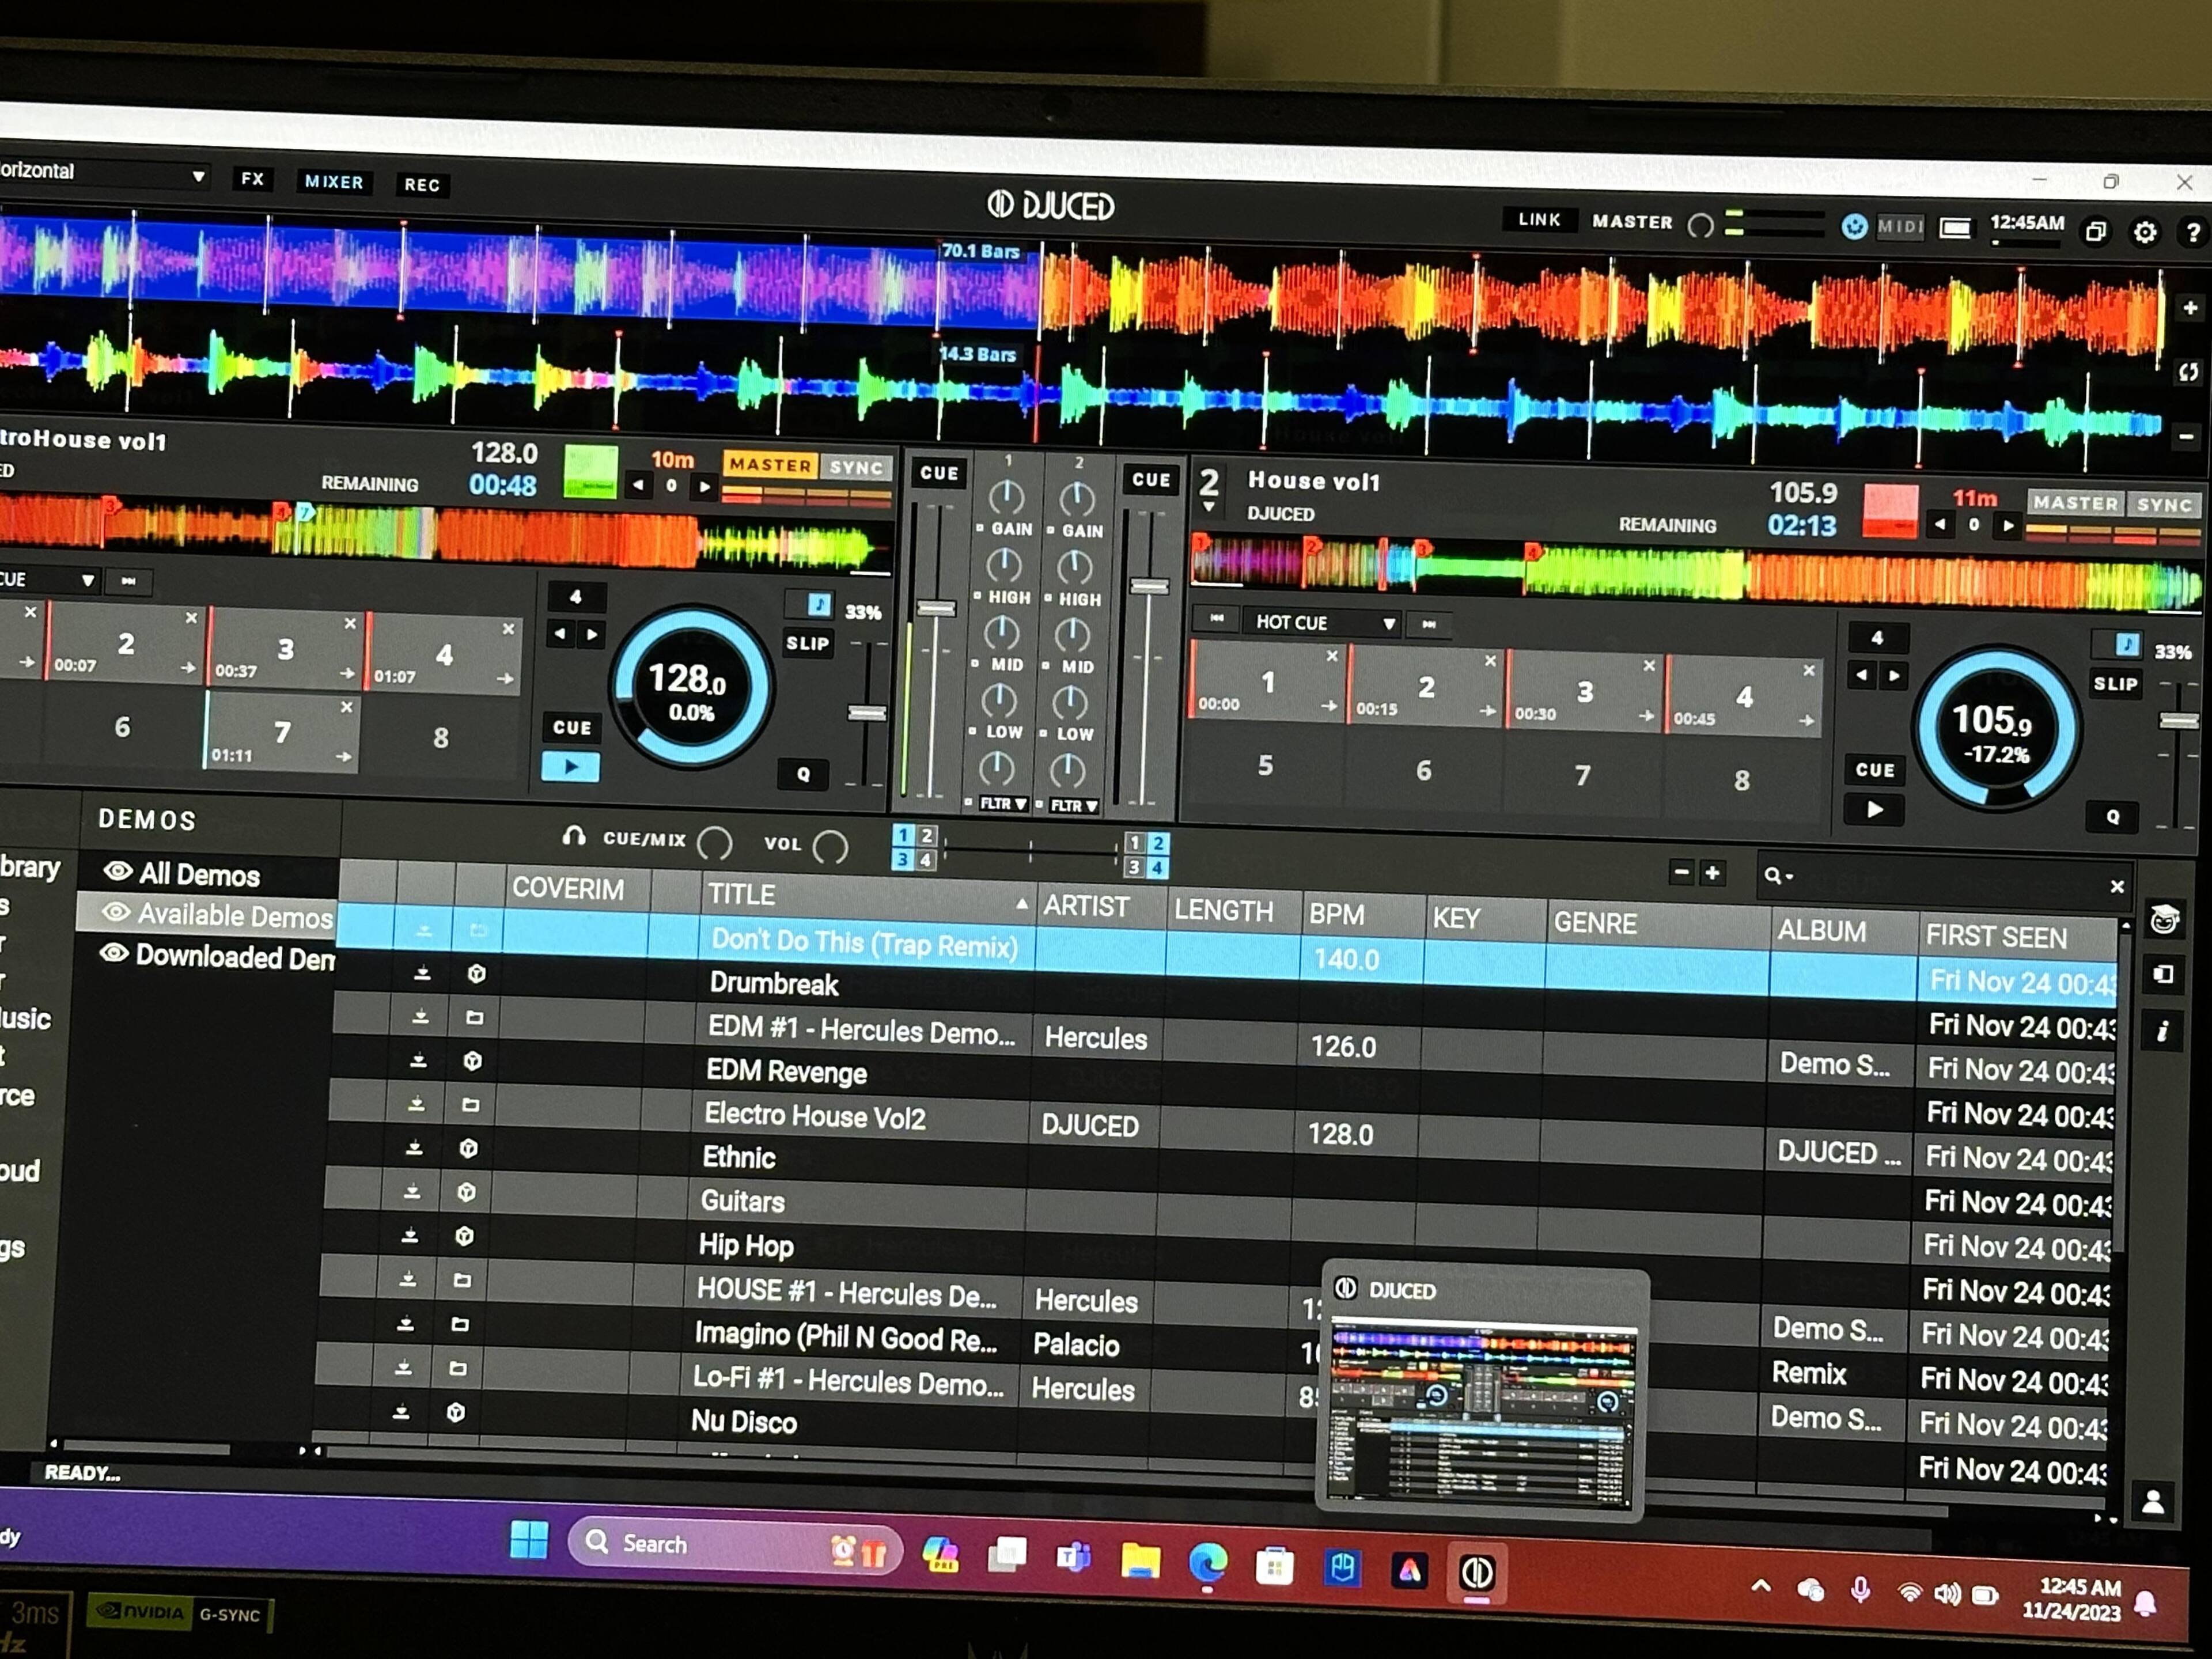The height and width of the screenshot is (1659, 2212).
Task: Toggle SYNC on deck 2
Action: [2164, 505]
